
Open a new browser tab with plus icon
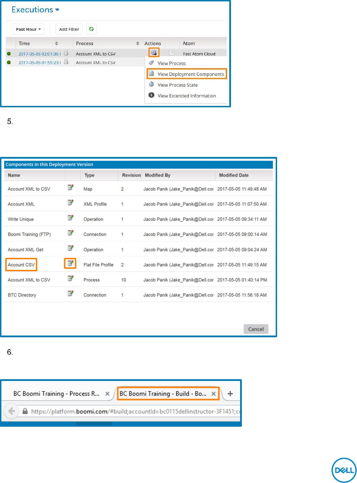click(230, 394)
